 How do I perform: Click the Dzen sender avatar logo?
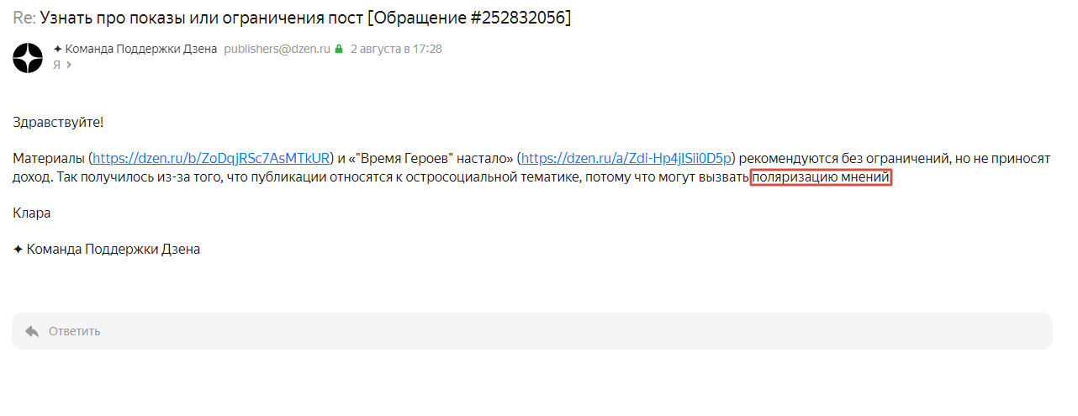click(x=28, y=57)
